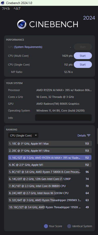The width and height of the screenshot is (98, 235).
Task: Click the 112 pts single core score
Action: pyautogui.click(x=68, y=65)
